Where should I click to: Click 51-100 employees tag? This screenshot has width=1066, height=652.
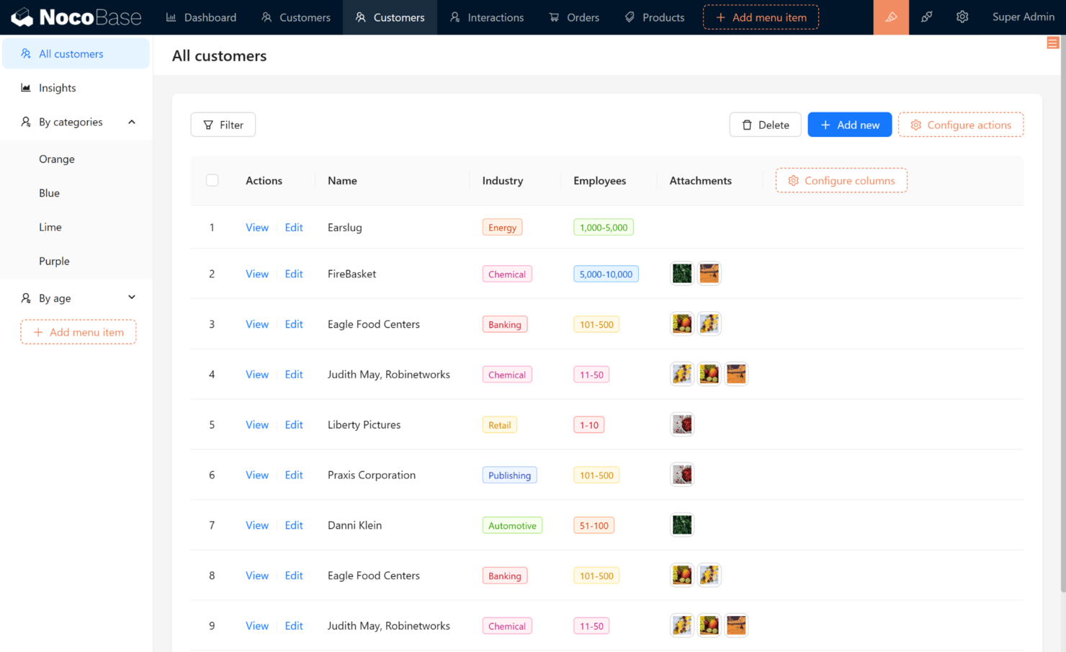click(594, 525)
